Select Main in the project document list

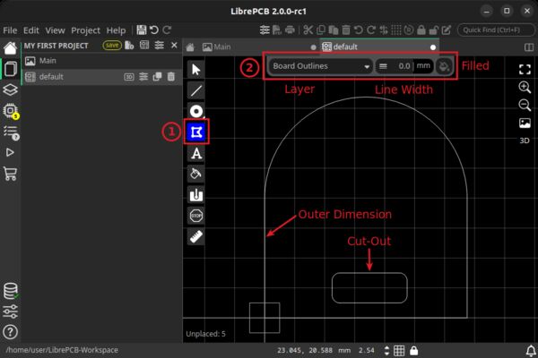point(101,61)
